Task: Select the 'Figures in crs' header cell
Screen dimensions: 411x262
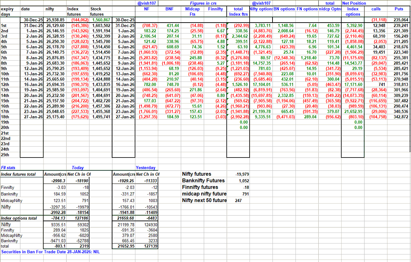Action: [x=203, y=3]
